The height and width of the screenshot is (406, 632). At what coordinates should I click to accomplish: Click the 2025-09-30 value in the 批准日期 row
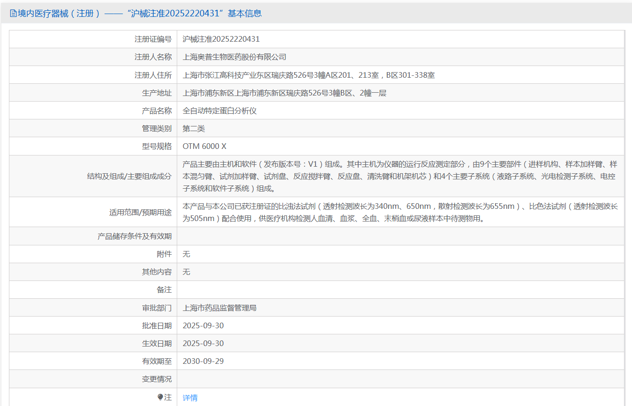[x=203, y=326]
